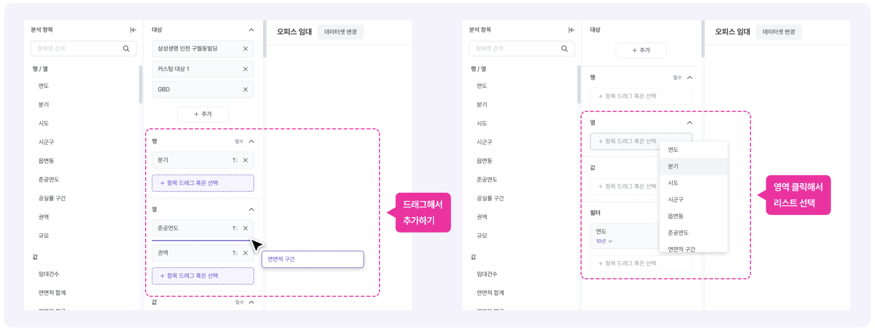Click the left 데이터셋 변경 button
875x332 pixels.
click(x=340, y=32)
